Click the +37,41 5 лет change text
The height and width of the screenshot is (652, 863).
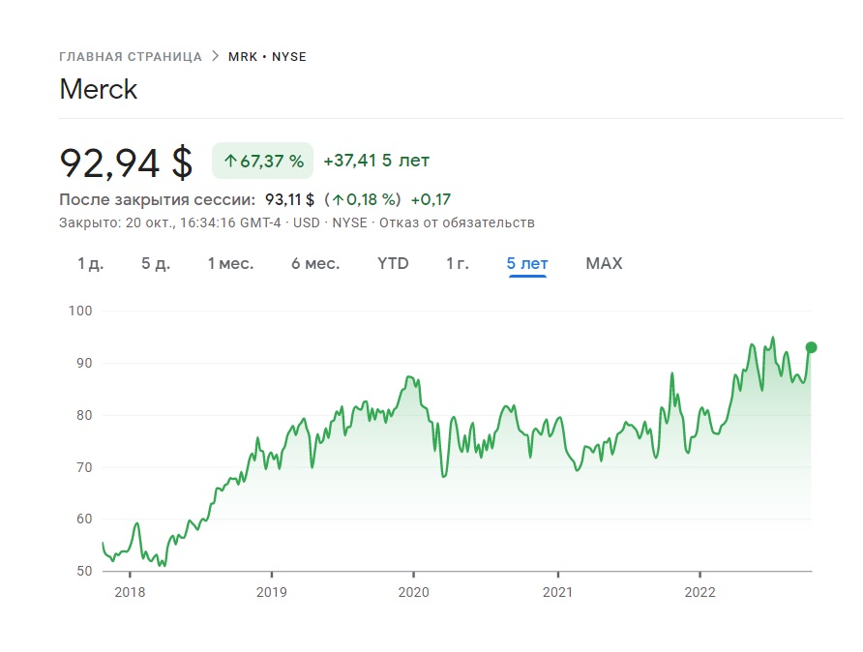tap(376, 161)
